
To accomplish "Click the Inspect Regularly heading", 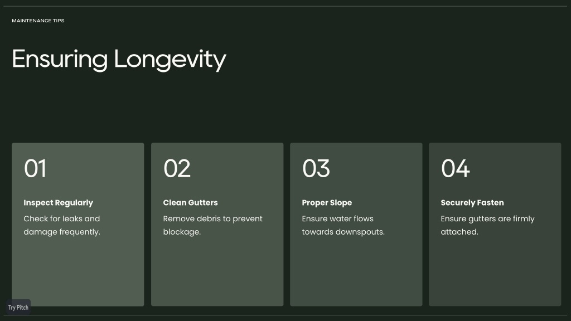I will (x=58, y=203).
